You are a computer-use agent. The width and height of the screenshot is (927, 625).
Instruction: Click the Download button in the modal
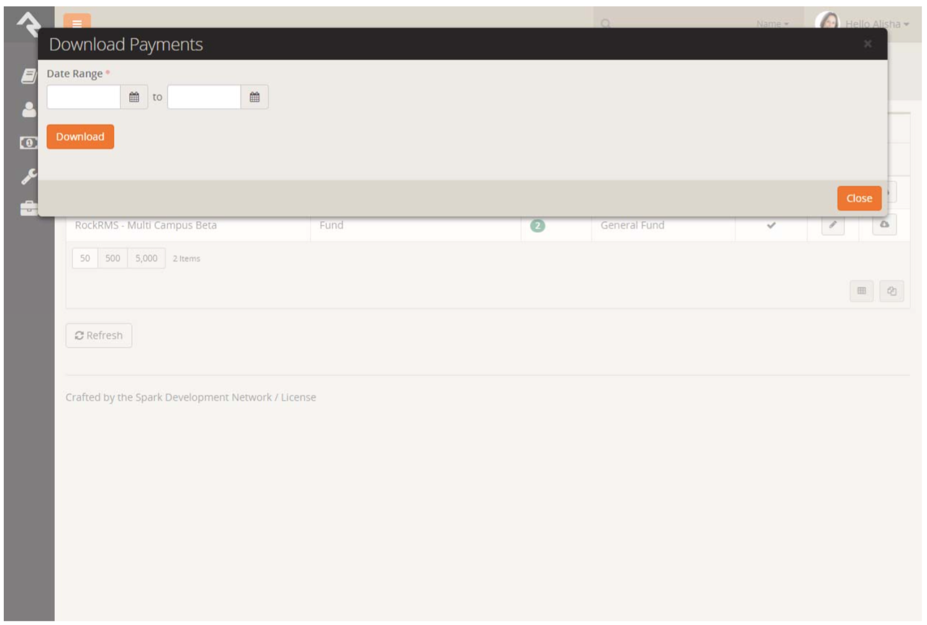click(x=80, y=135)
